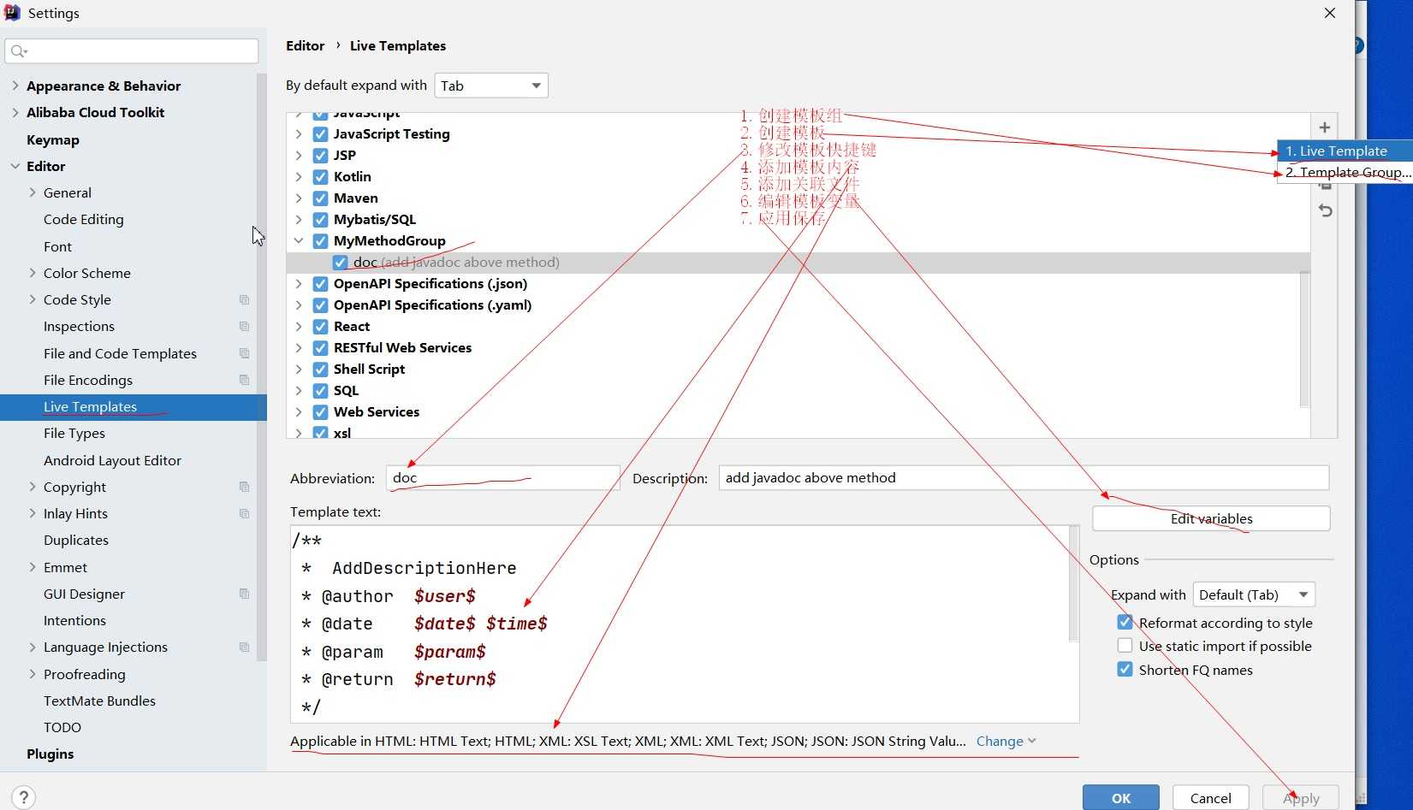Choose 2. Template Group... from popup
1413x810 pixels.
point(1344,172)
